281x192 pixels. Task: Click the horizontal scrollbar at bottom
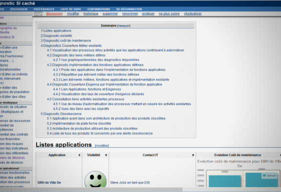[x=91, y=189]
